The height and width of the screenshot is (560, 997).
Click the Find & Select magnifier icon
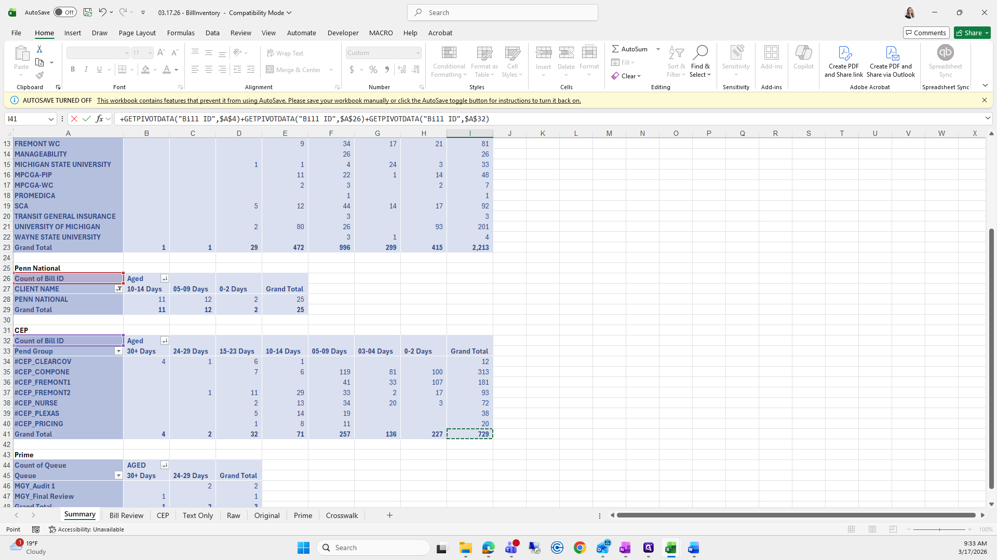(x=700, y=53)
